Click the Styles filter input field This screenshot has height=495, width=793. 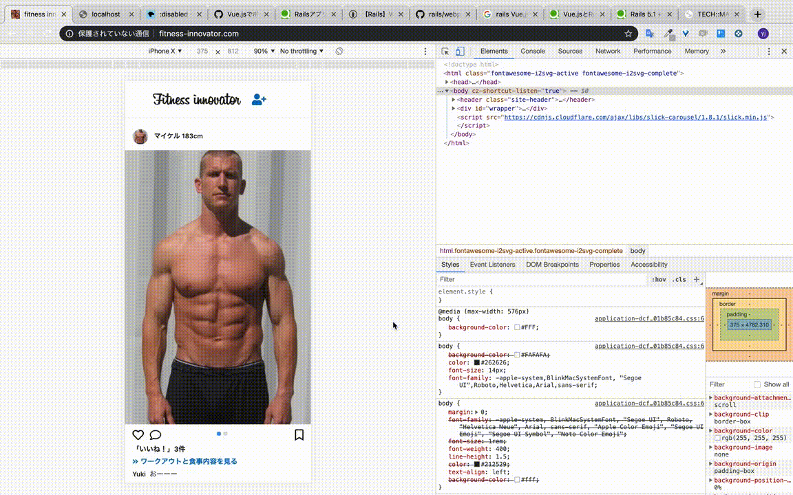542,279
